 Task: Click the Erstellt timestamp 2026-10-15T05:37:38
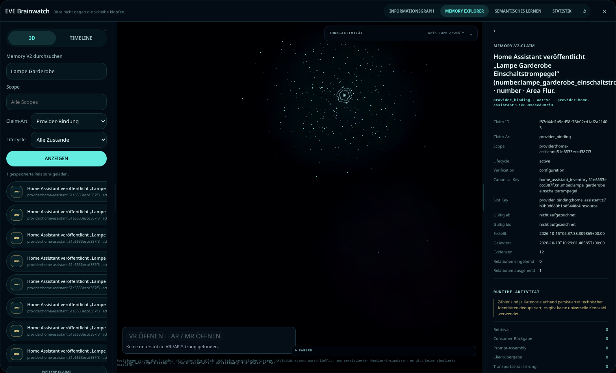[572, 234]
